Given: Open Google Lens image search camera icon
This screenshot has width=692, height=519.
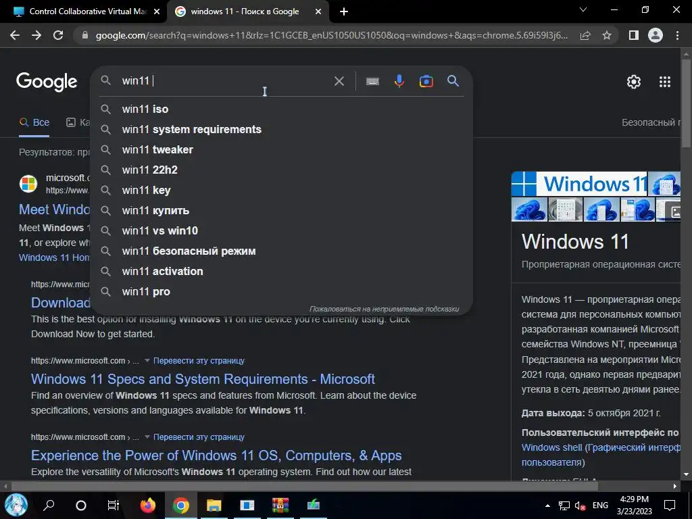Looking at the screenshot, I should click(426, 81).
